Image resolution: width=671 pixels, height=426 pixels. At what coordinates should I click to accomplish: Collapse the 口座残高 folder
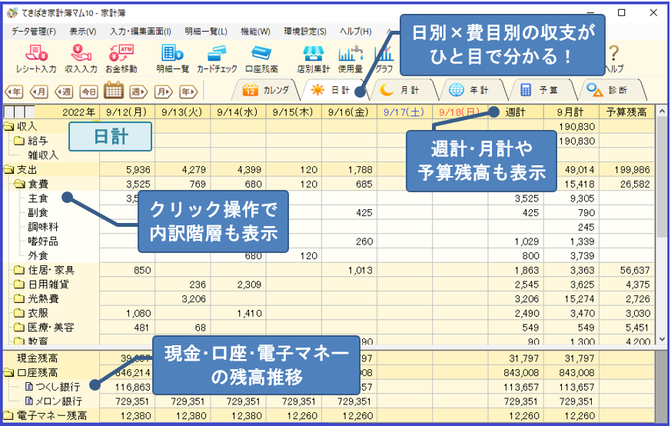pos(8,373)
